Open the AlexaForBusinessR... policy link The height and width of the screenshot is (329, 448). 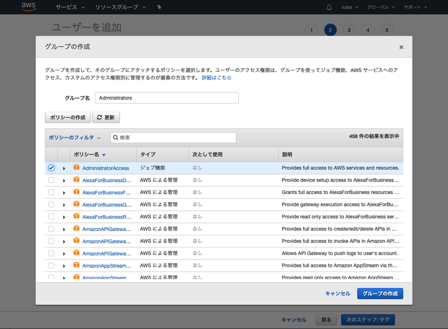(107, 217)
